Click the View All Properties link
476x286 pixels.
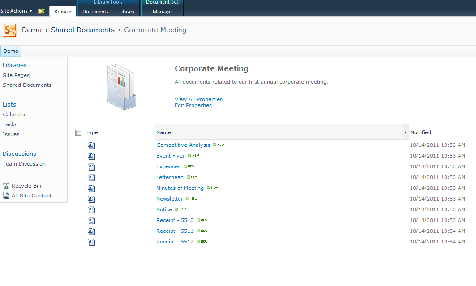(198, 99)
